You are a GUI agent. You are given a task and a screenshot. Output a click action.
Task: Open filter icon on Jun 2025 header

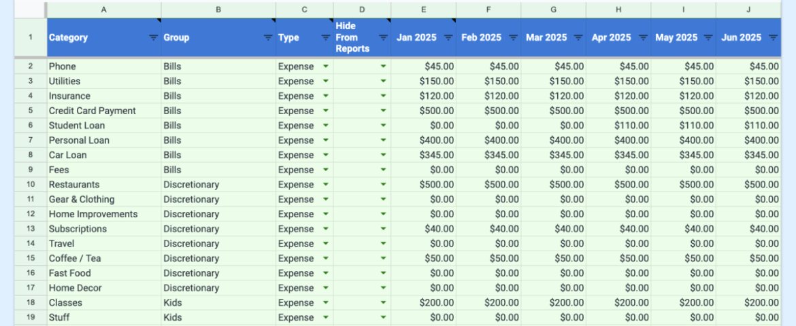(773, 37)
